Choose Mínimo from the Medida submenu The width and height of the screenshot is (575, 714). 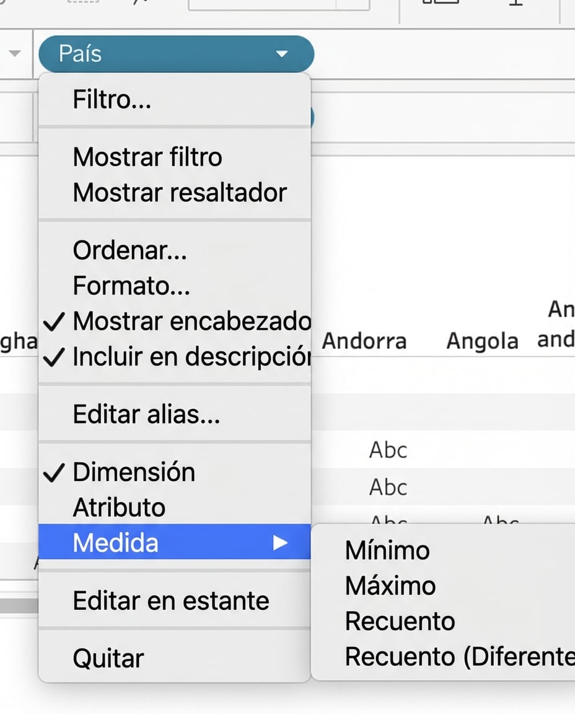click(387, 550)
